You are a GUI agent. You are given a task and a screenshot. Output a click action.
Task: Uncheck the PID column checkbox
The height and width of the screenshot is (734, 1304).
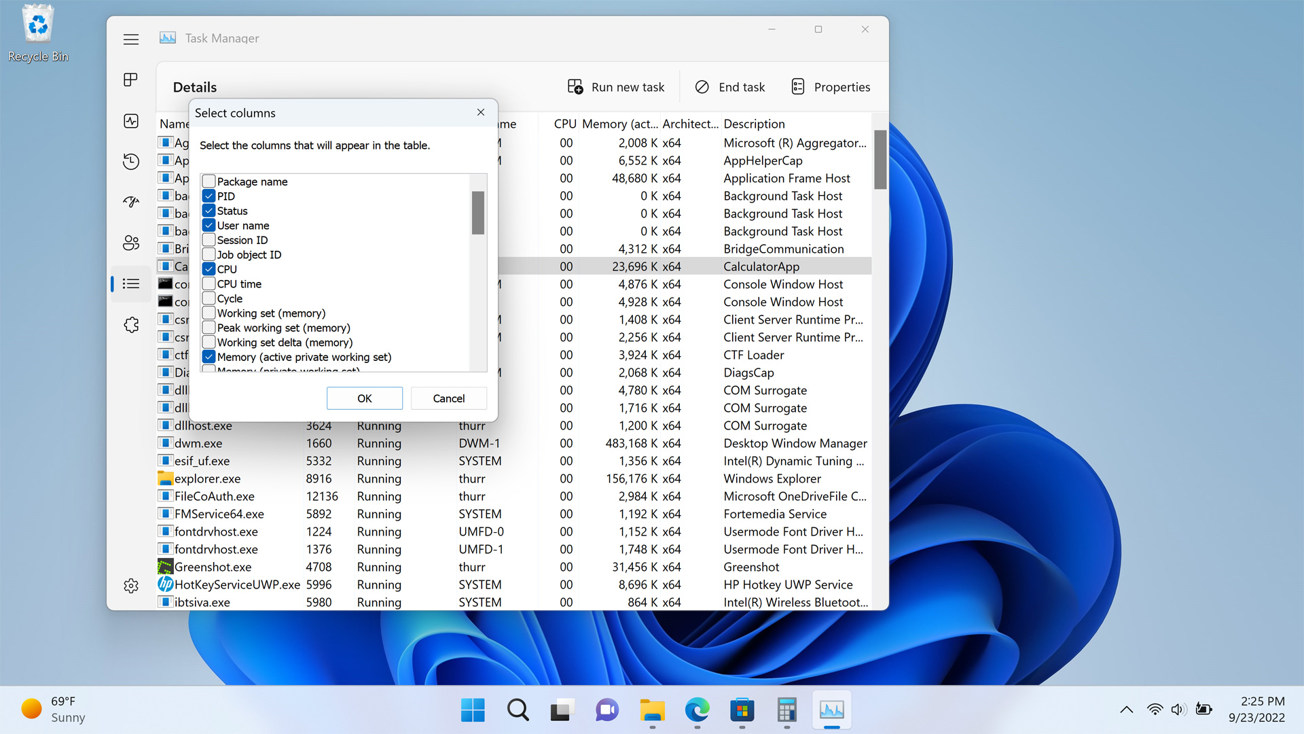(x=209, y=196)
